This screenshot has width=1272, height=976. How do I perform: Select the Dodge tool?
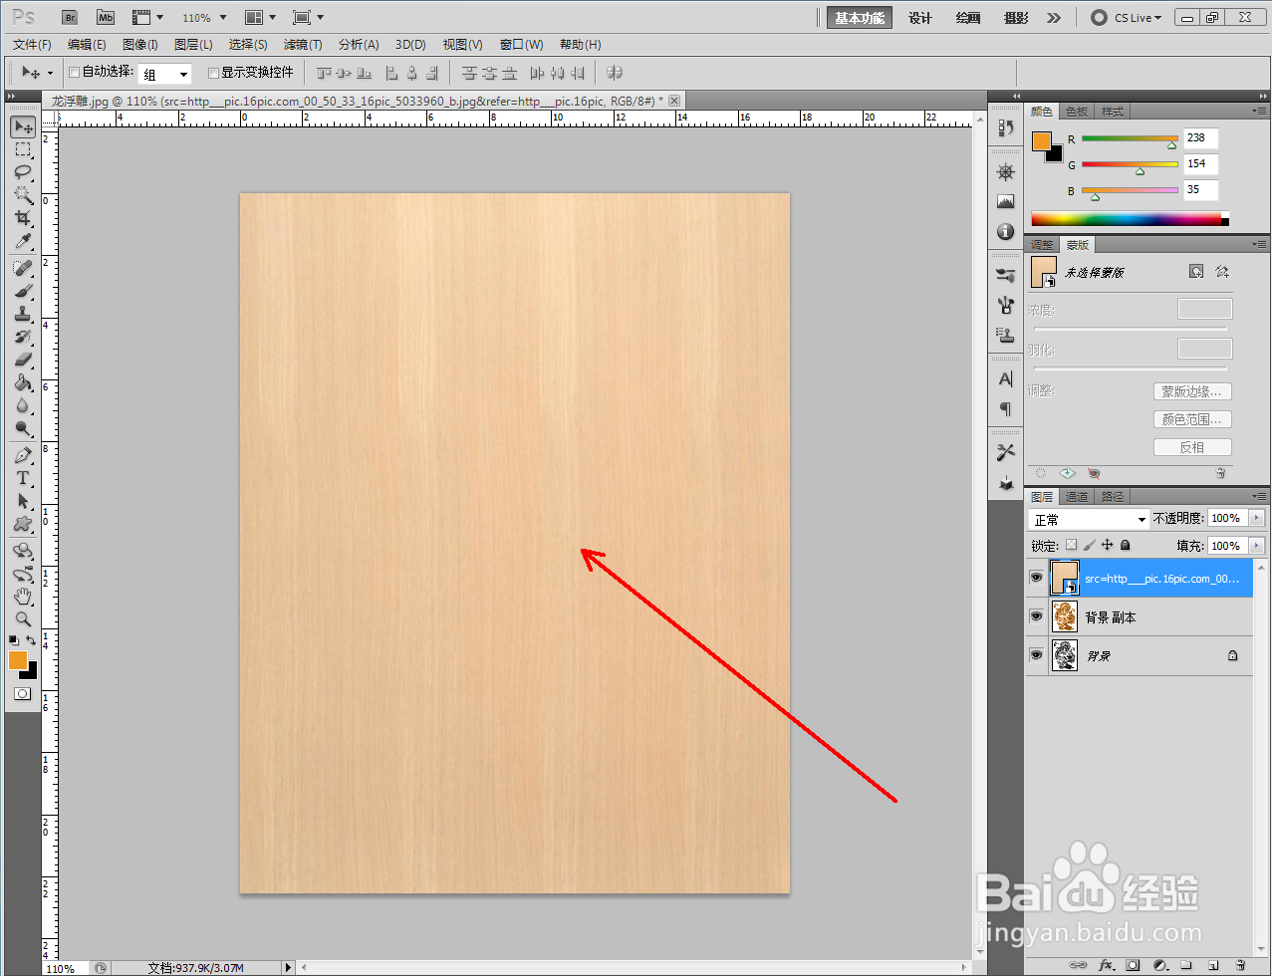[x=23, y=429]
